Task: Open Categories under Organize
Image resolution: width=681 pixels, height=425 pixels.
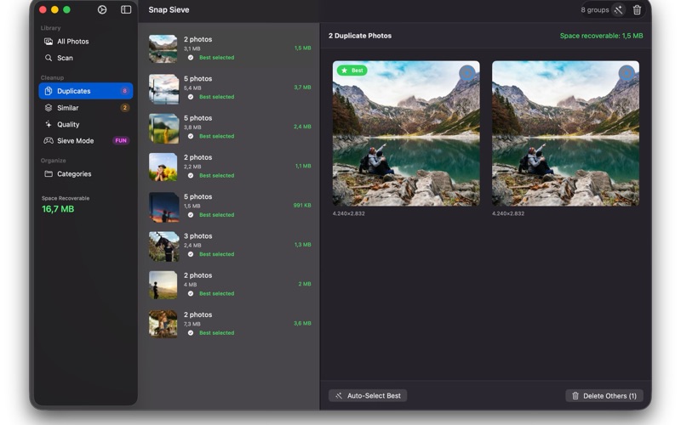Action: [x=86, y=174]
